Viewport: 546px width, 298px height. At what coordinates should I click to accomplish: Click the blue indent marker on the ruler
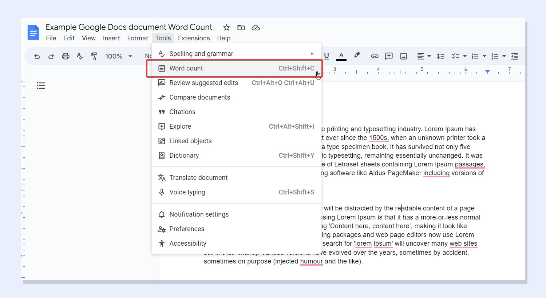(x=487, y=72)
